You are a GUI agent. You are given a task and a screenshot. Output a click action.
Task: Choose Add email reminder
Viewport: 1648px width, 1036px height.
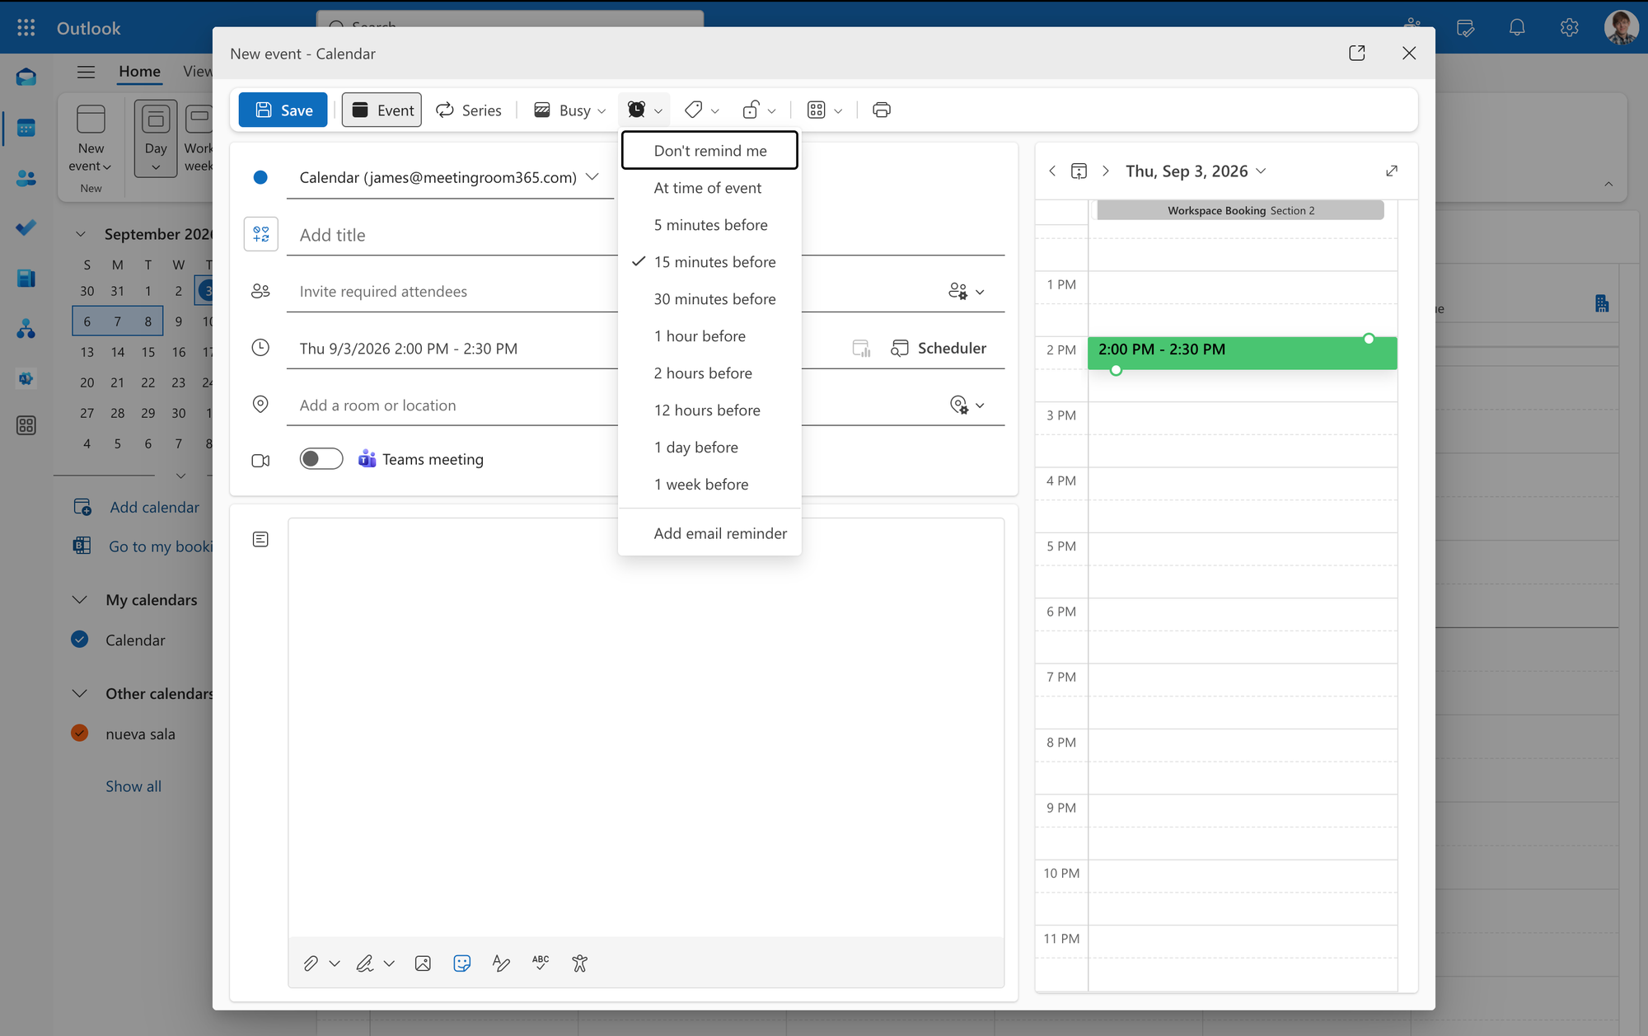(x=709, y=533)
